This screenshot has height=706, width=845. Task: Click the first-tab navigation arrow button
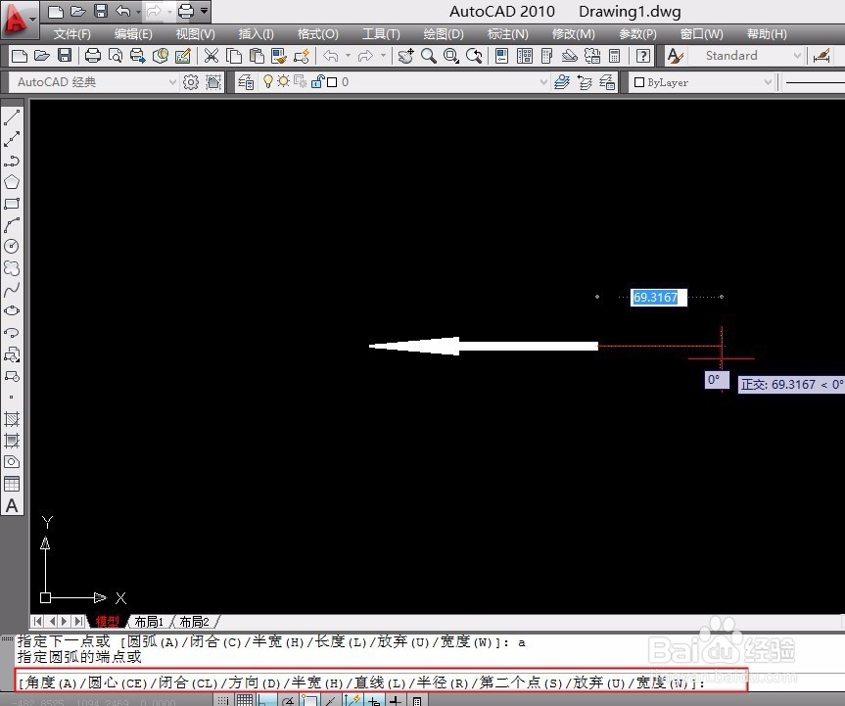[x=36, y=622]
